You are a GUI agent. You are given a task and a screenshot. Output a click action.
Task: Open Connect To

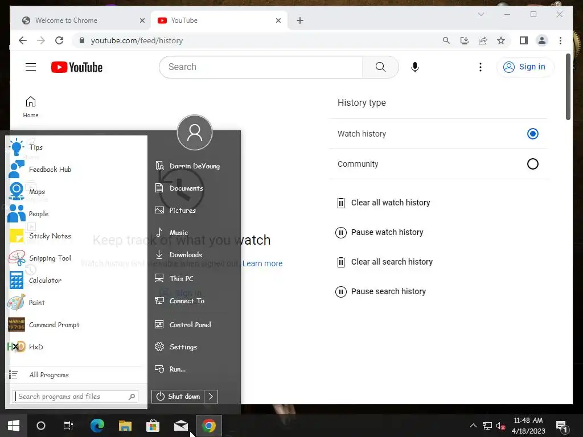180,300
